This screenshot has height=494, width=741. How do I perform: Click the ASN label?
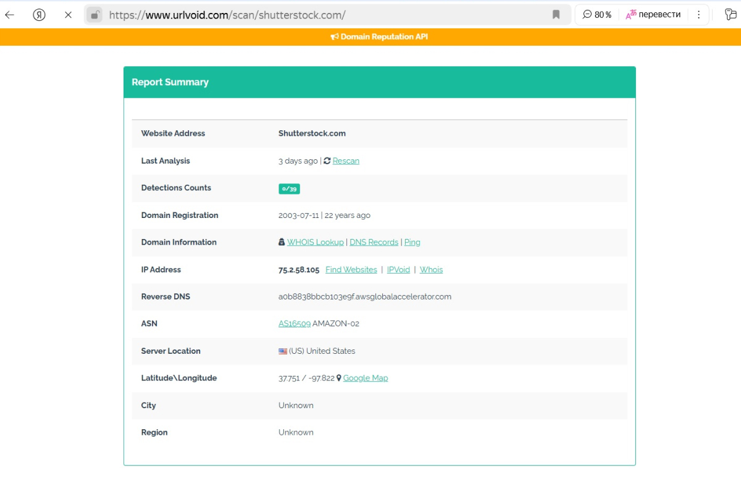pos(149,324)
